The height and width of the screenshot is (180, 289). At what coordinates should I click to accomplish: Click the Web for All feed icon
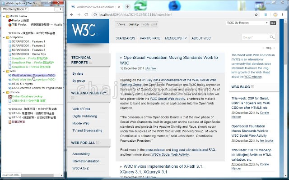98,143
